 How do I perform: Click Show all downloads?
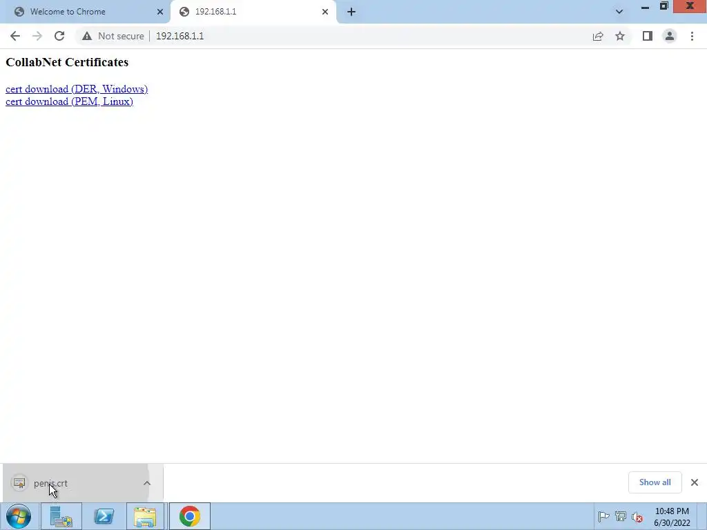click(x=655, y=482)
